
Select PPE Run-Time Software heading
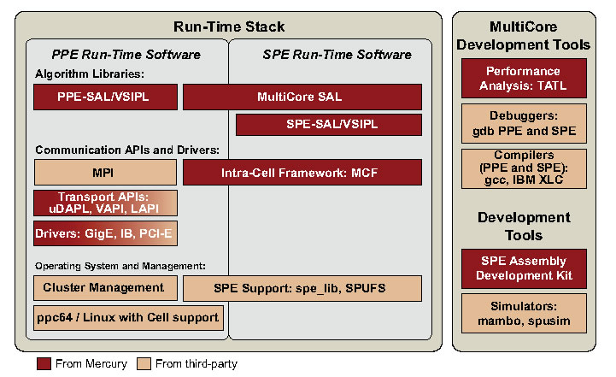click(x=126, y=54)
